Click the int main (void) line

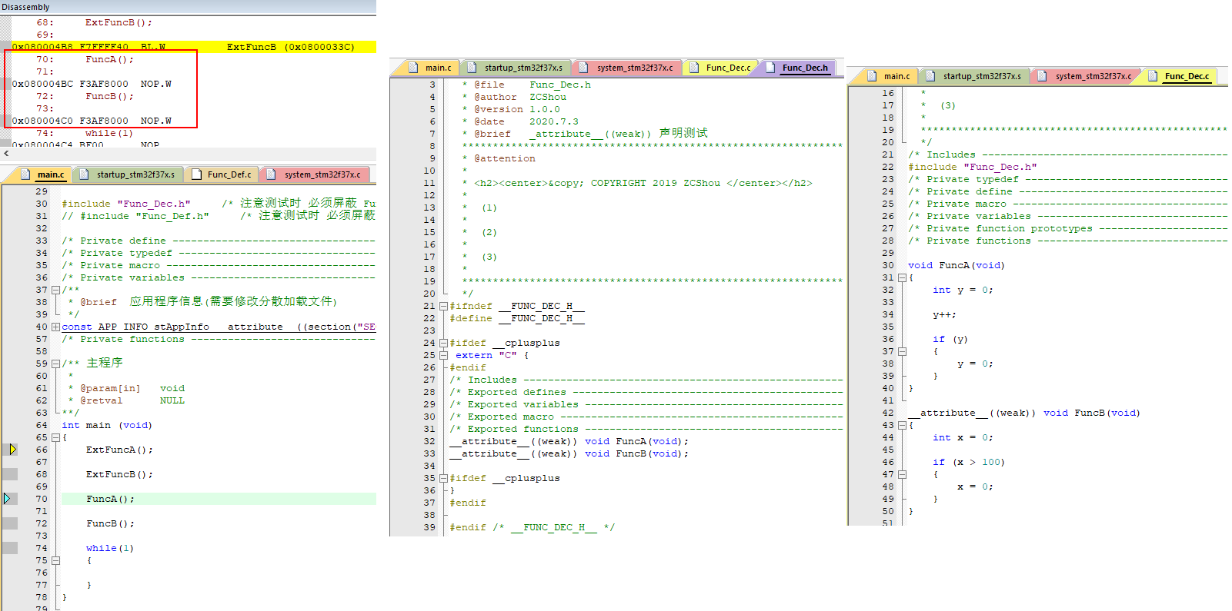(107, 425)
